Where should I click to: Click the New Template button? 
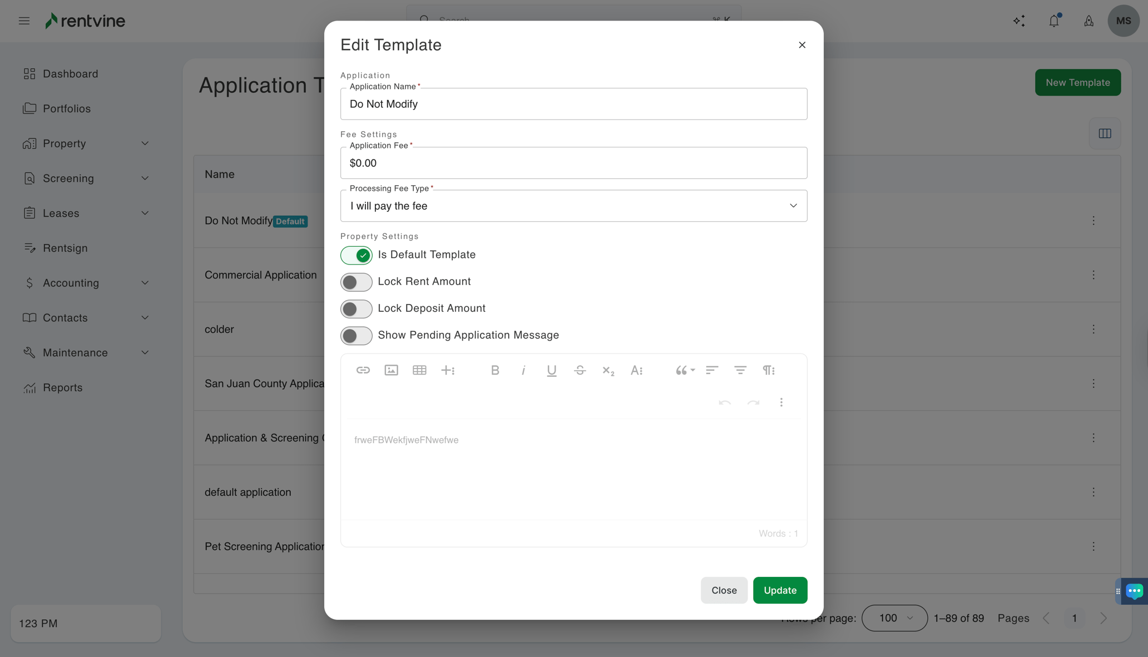(x=1077, y=82)
